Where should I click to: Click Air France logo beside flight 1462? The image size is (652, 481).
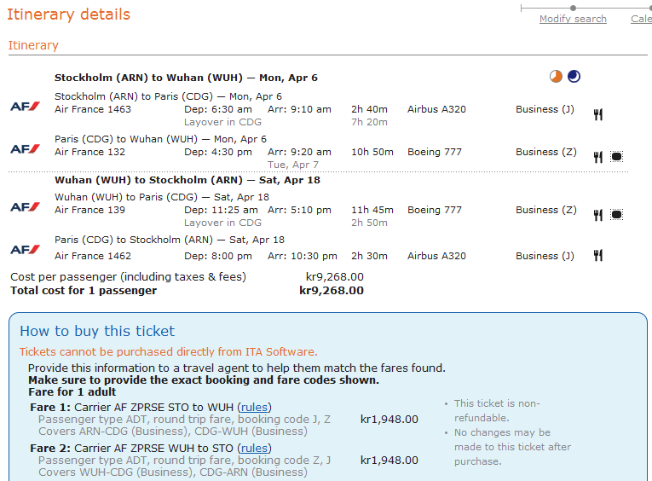tap(25, 249)
